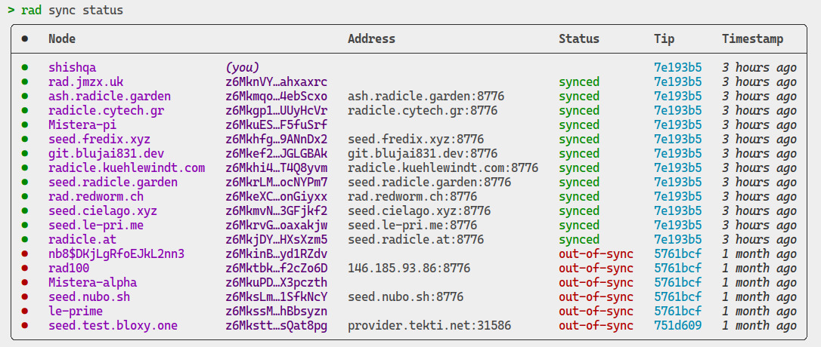
Task: Click node ID z6MknVY…ahxaxrc
Action: (276, 82)
